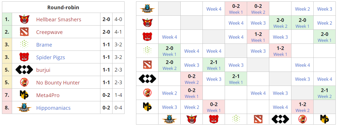
Task: Open the Creepwave team name link
Action: point(49,32)
